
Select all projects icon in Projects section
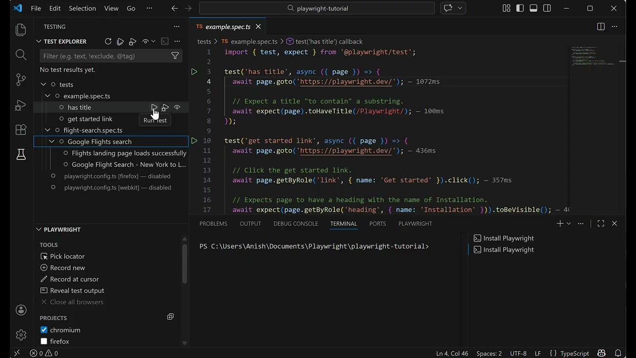tap(170, 317)
